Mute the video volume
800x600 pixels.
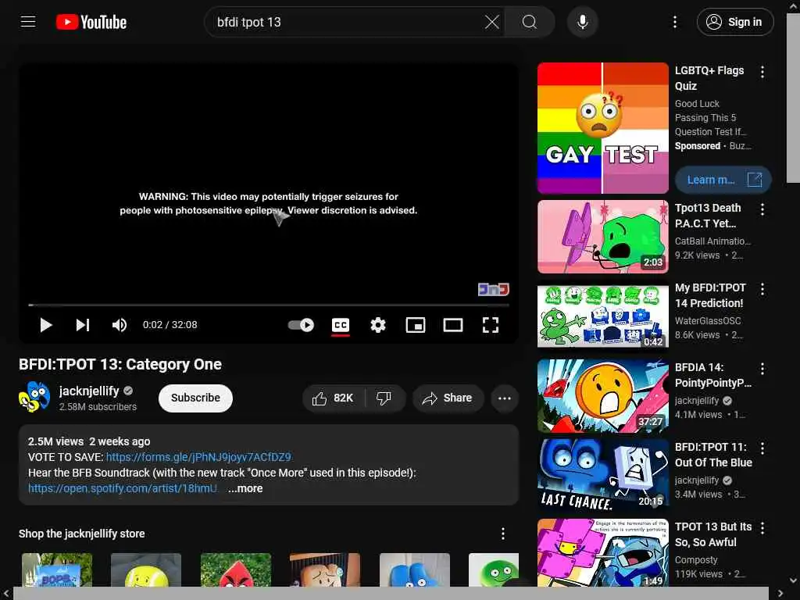(120, 325)
